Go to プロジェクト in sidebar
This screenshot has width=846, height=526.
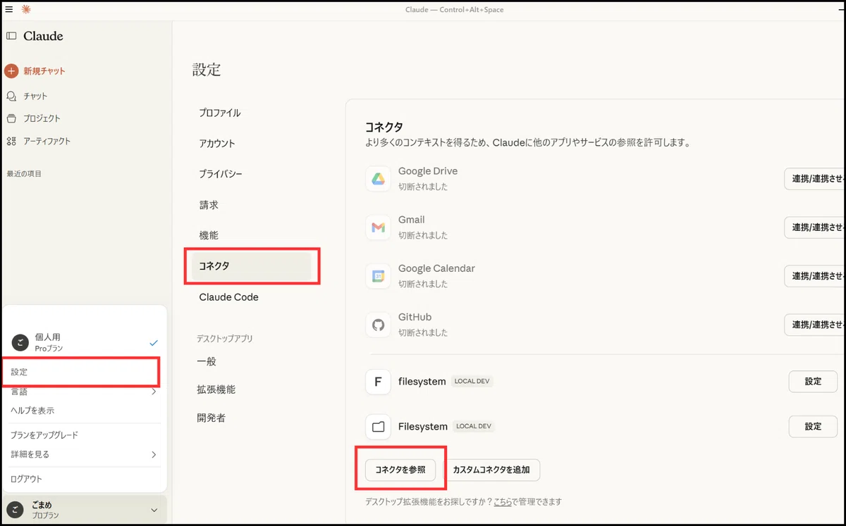click(42, 118)
